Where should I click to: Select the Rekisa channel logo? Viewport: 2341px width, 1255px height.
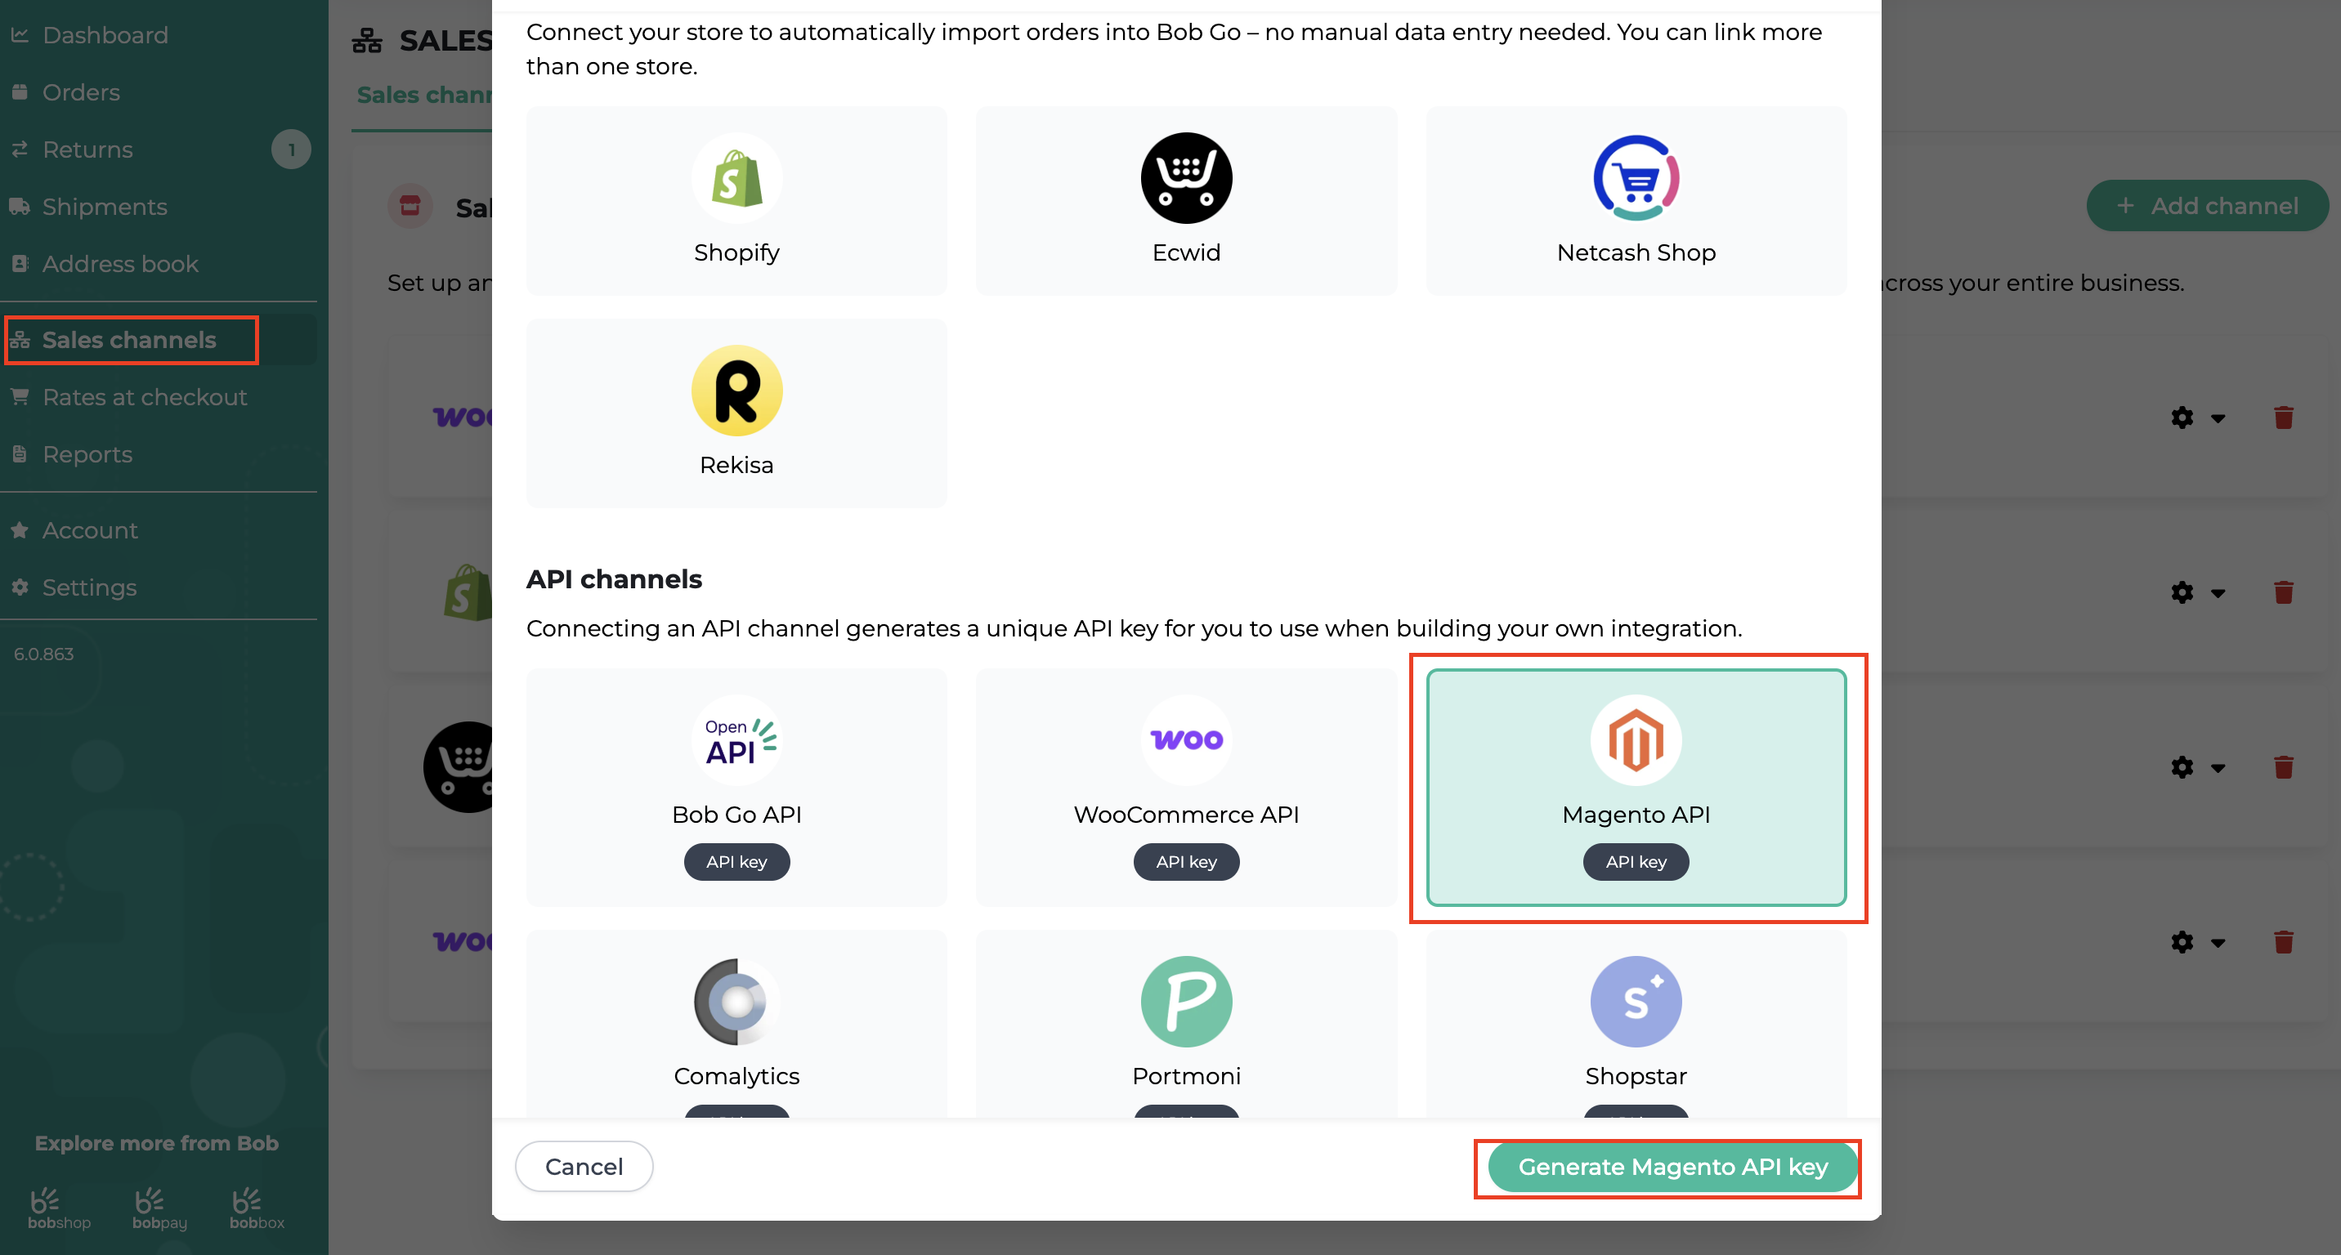coord(736,391)
